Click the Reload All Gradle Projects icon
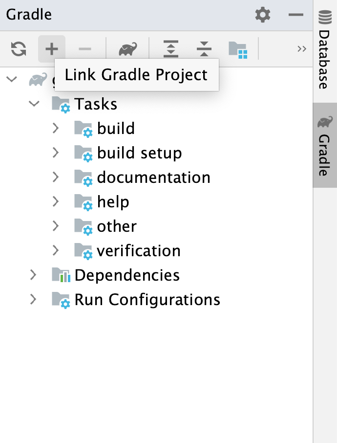Image resolution: width=337 pixels, height=443 pixels. [18, 48]
